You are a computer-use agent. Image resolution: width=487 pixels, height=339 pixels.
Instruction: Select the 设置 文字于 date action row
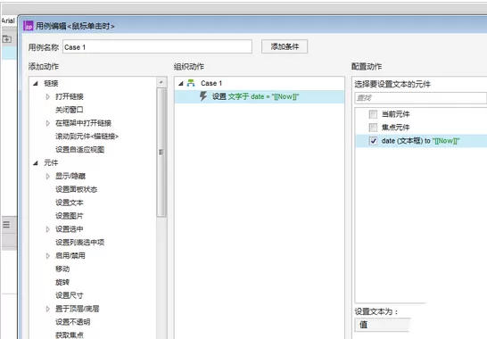tap(260, 96)
